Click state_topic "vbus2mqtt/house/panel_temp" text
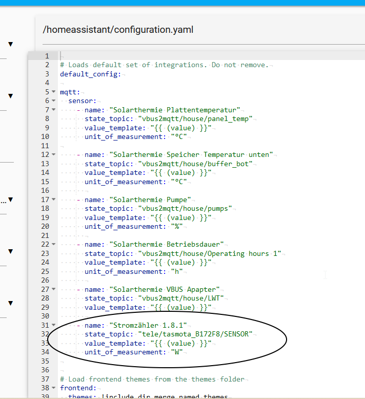The width and height of the screenshot is (365, 399). (x=168, y=119)
